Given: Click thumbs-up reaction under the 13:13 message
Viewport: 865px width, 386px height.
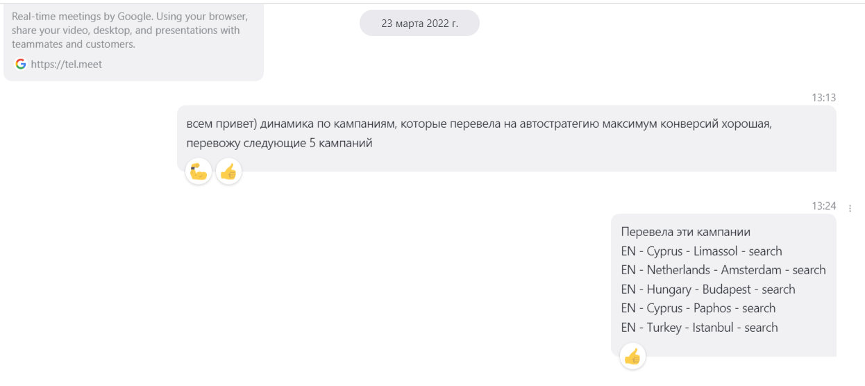Looking at the screenshot, I should pyautogui.click(x=228, y=171).
